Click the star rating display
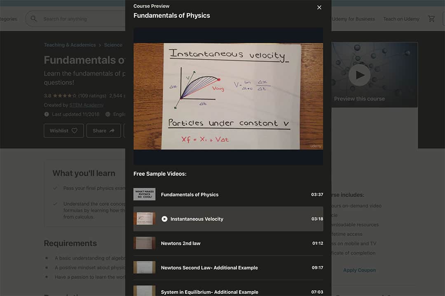This screenshot has width=445, height=296. (x=64, y=96)
